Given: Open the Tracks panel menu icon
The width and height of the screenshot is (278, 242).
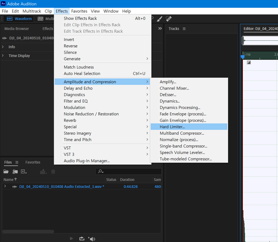Looking at the screenshot, I should [x=184, y=29].
